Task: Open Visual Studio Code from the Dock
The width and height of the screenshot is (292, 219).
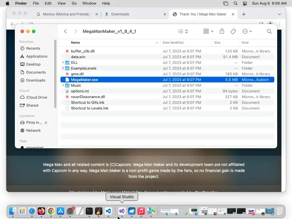Action: coord(108,211)
